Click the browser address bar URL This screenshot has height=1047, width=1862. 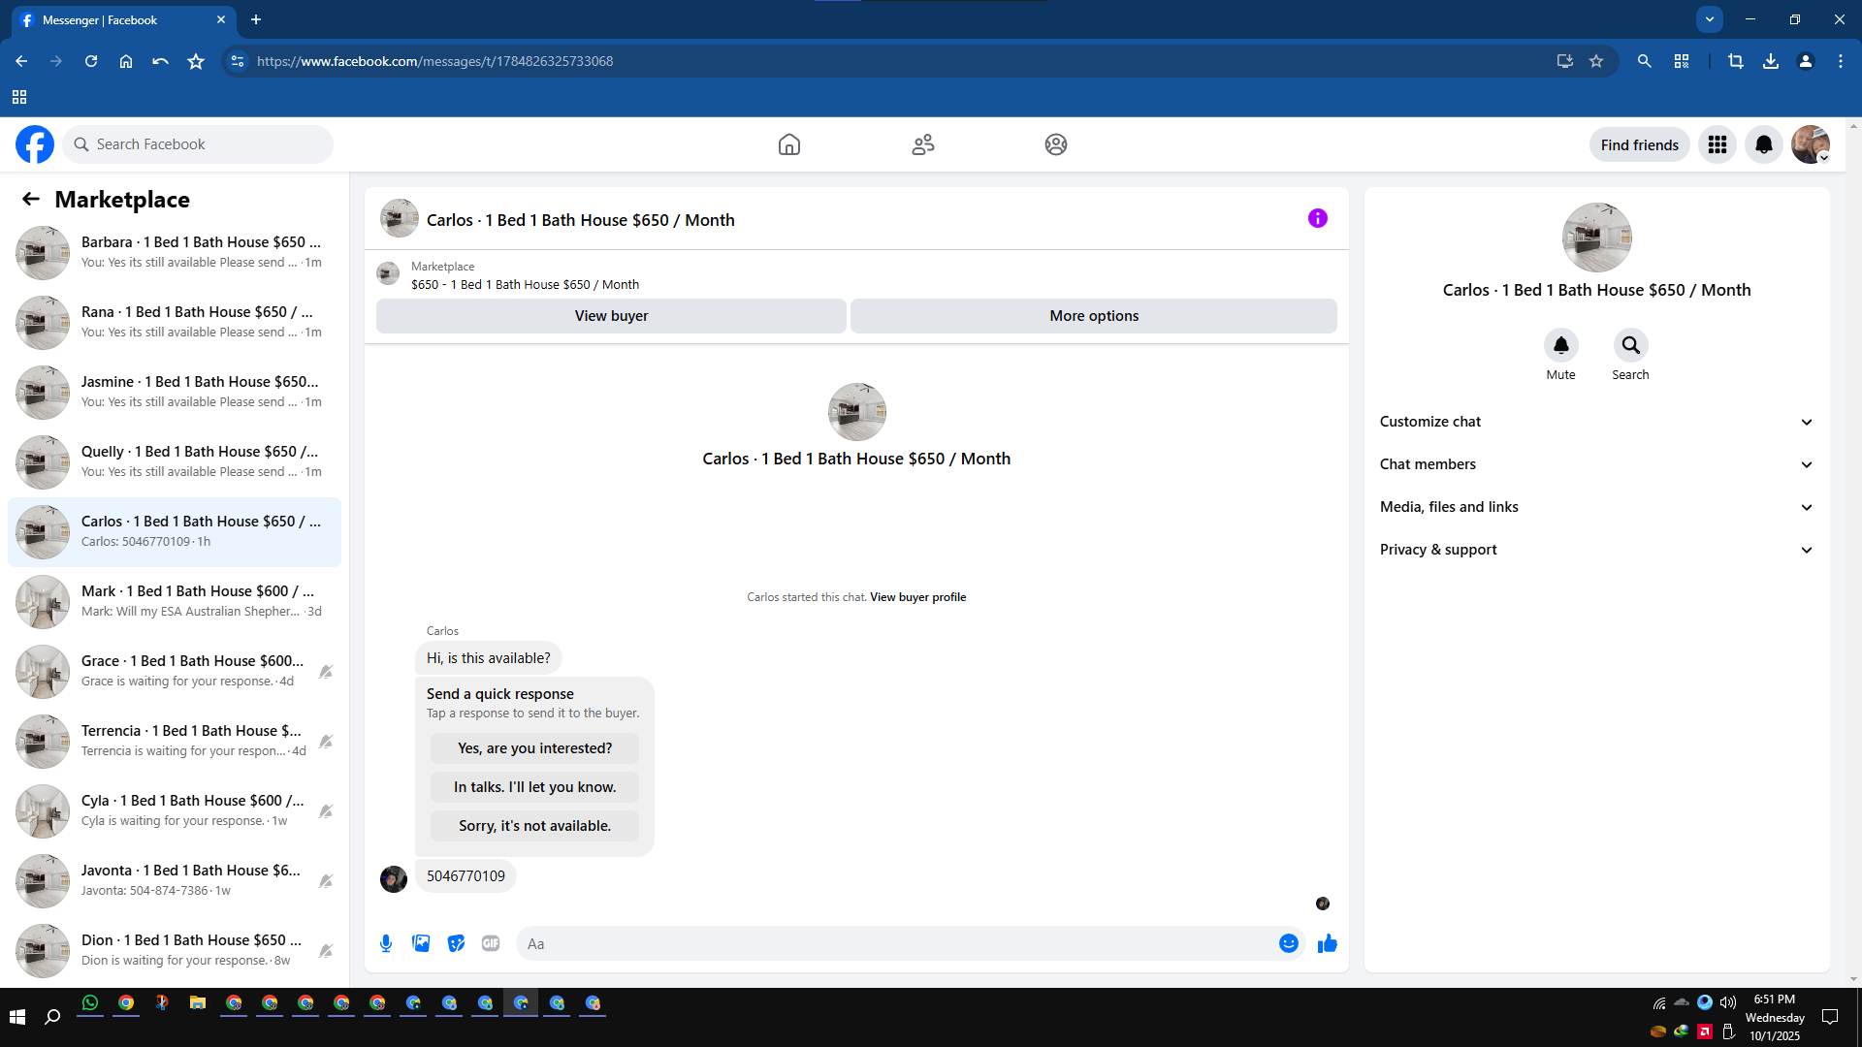(434, 61)
